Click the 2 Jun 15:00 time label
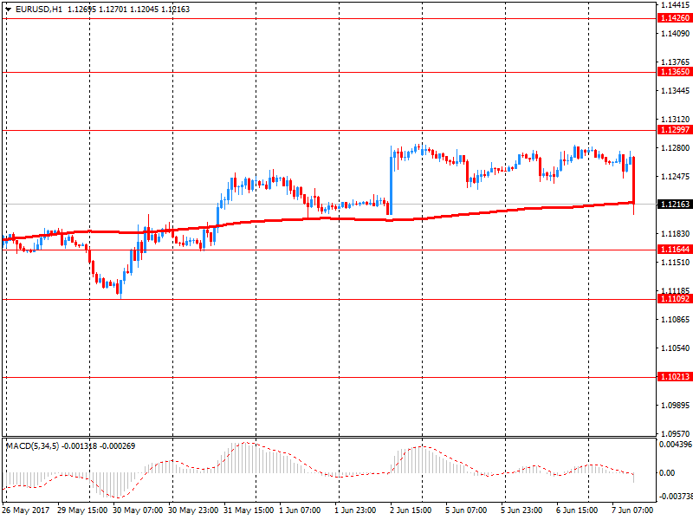The width and height of the screenshot is (693, 520). [x=411, y=510]
